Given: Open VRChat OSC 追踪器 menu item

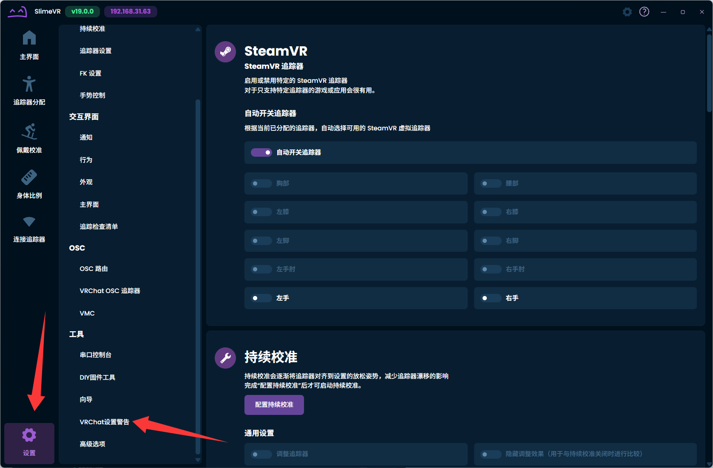Looking at the screenshot, I should pos(110,291).
